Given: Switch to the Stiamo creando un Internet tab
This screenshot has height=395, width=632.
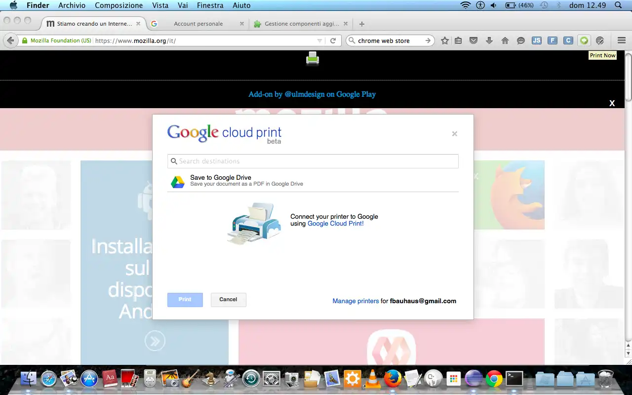Looking at the screenshot, I should (89, 23).
